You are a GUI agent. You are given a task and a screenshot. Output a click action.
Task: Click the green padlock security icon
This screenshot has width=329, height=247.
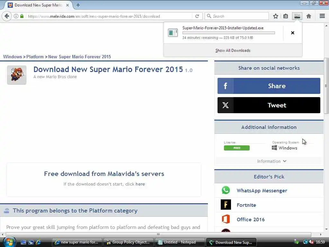coord(22,16)
